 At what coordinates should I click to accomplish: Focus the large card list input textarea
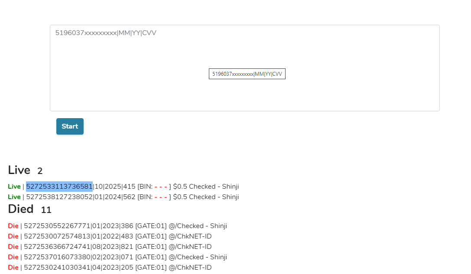coord(244,68)
